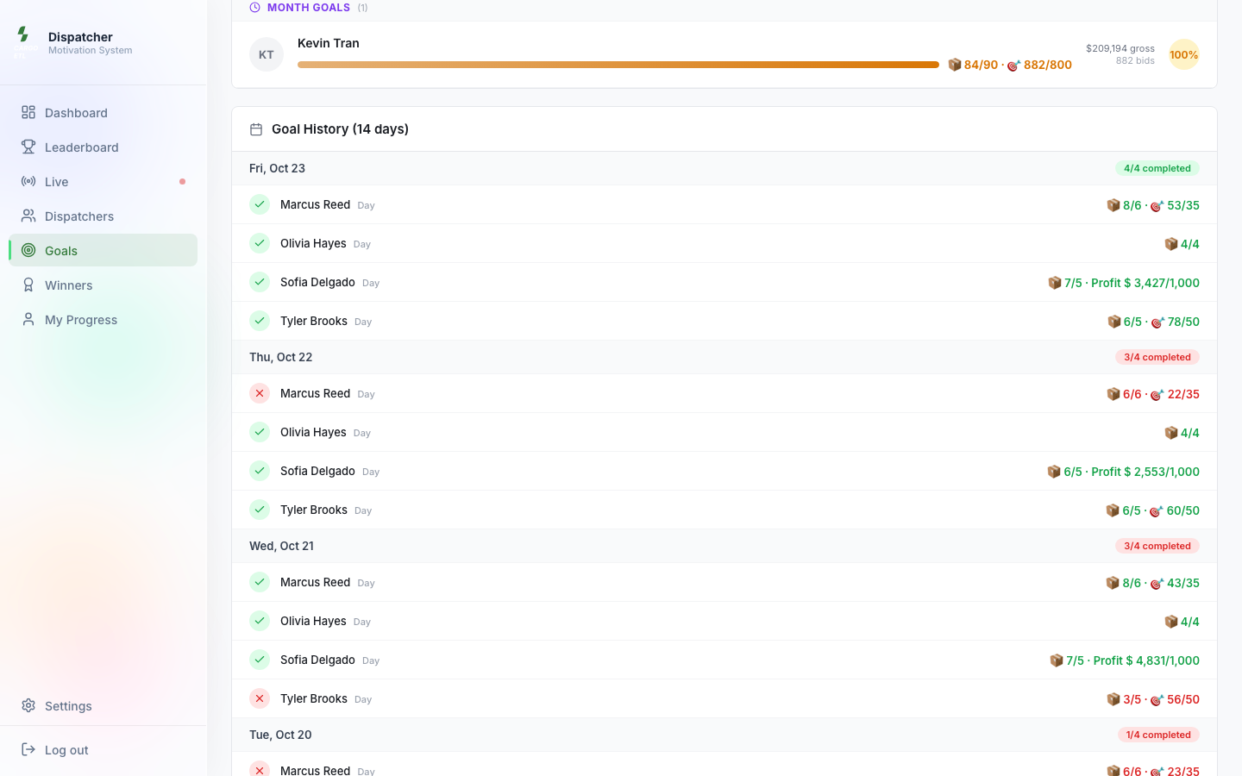Click the Log out arrow icon

28,749
